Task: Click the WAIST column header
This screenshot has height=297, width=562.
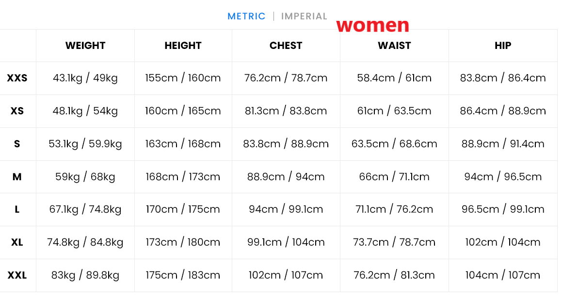Action: [394, 46]
